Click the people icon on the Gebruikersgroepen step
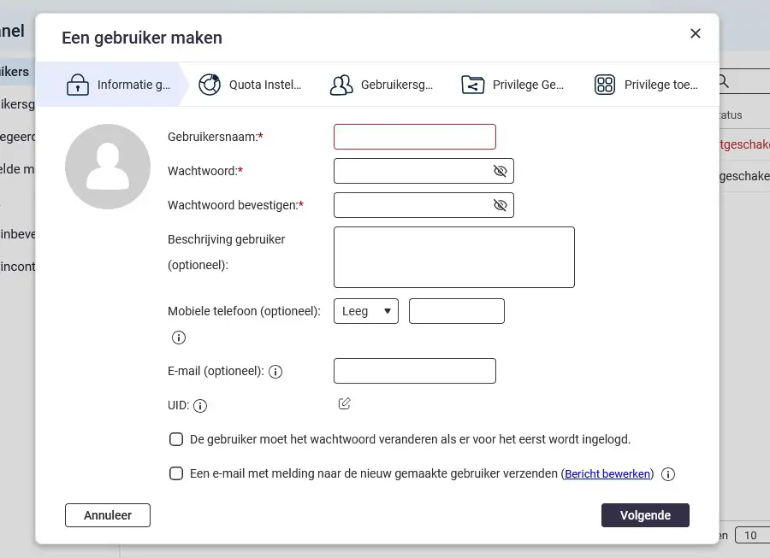Screen dimensions: 770x558 [x=341, y=85]
